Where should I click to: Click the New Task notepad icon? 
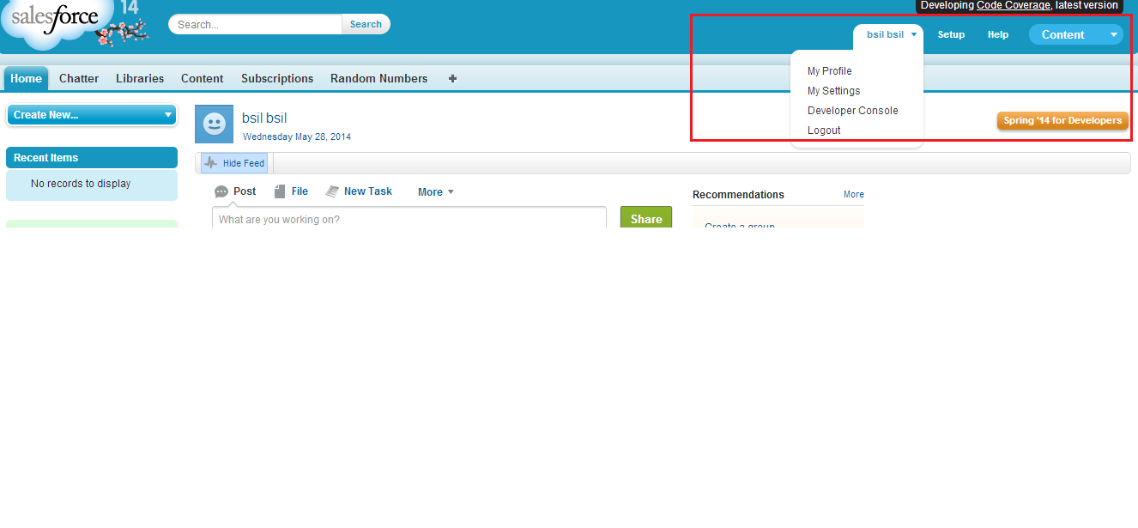(332, 191)
